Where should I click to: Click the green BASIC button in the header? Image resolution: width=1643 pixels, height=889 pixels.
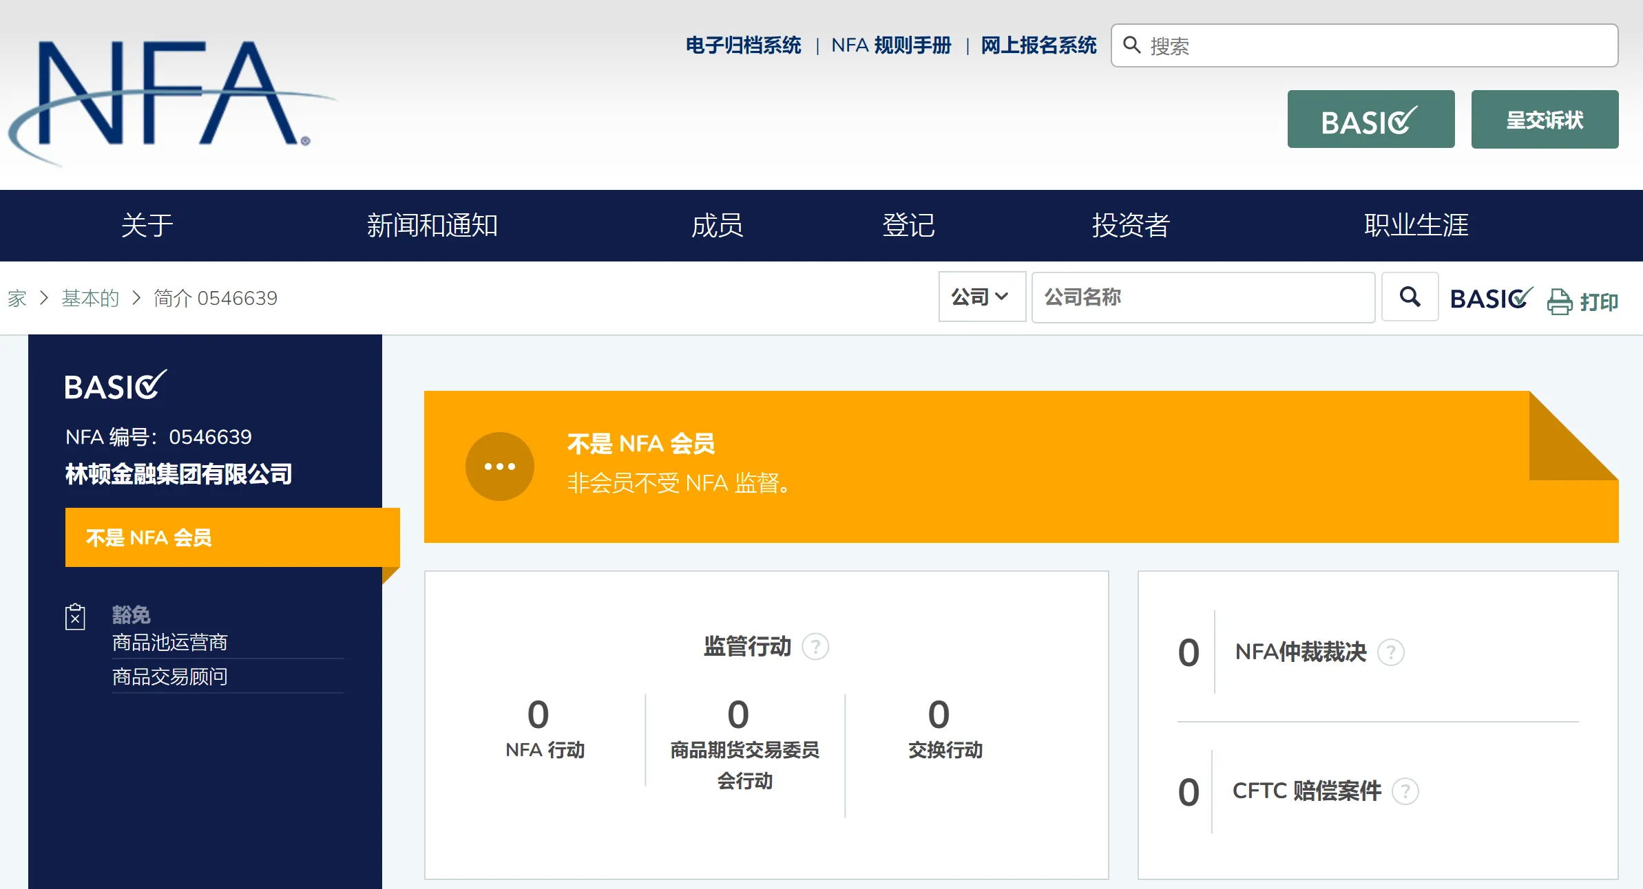1371,119
